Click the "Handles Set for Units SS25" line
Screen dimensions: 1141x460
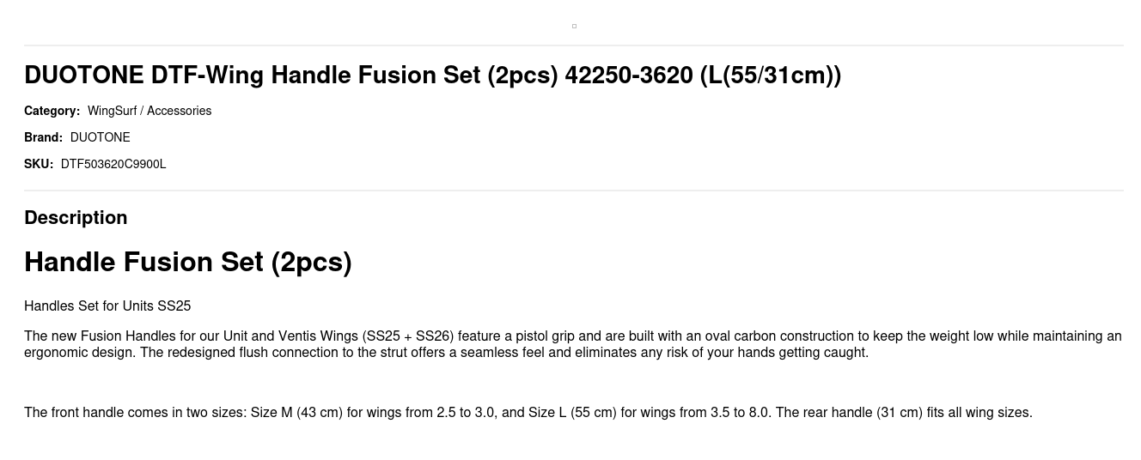(107, 306)
